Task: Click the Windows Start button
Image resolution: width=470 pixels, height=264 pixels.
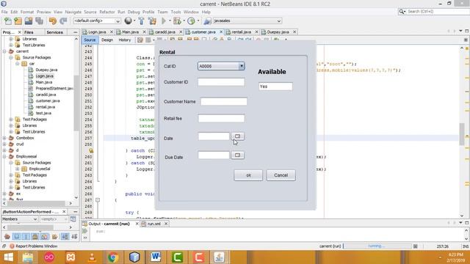Action: tap(8, 257)
